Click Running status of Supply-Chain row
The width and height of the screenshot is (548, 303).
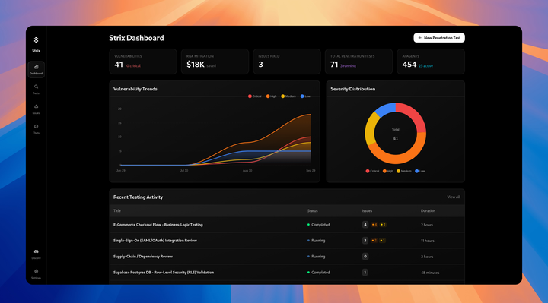click(x=316, y=257)
